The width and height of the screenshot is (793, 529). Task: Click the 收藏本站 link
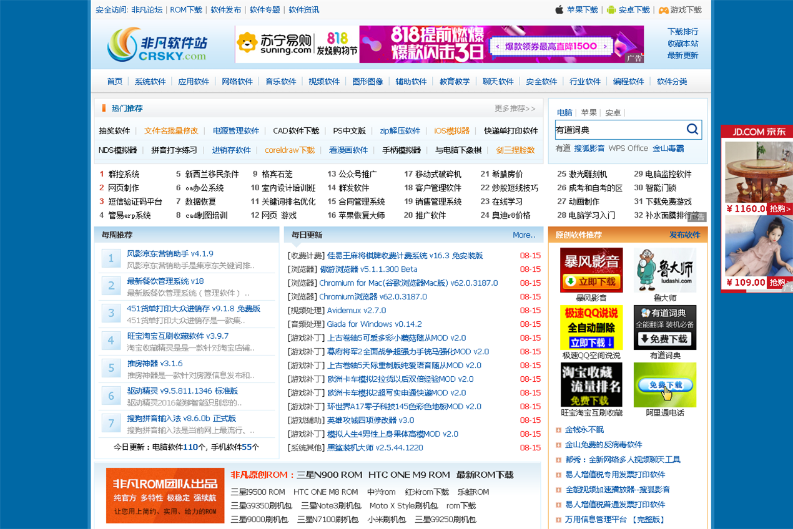tap(683, 43)
